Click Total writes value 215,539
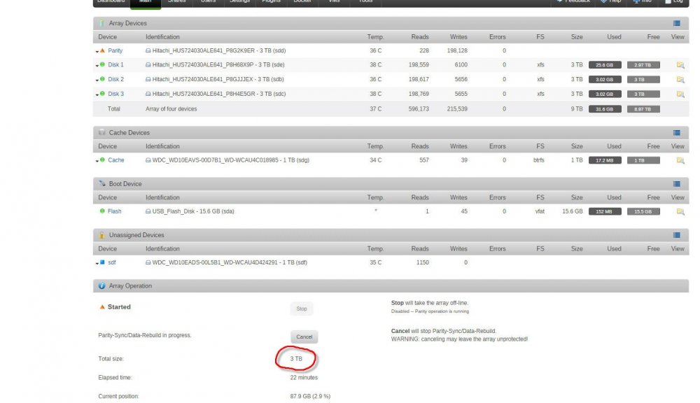Screen dimensions: 700x403 click(457, 109)
